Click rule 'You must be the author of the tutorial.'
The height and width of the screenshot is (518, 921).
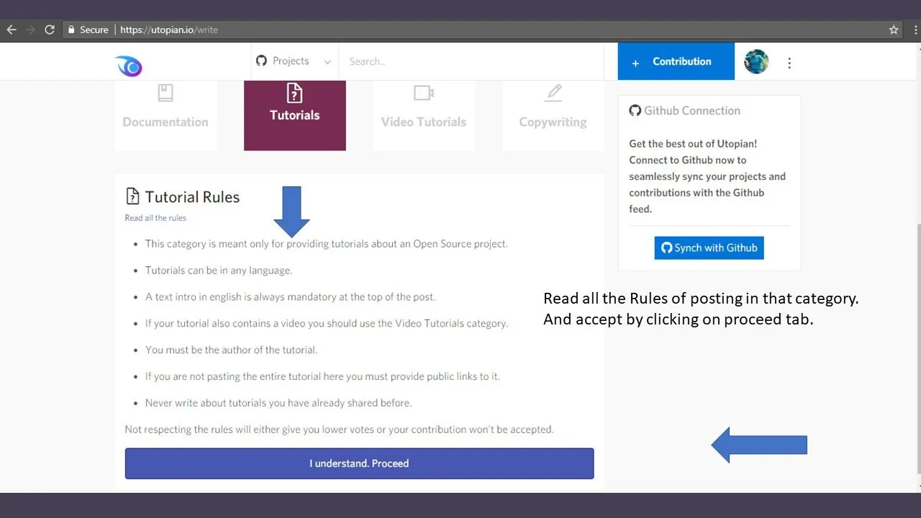(231, 350)
